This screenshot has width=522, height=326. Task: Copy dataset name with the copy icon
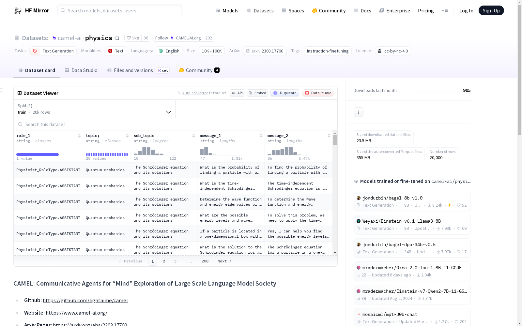coord(117,38)
